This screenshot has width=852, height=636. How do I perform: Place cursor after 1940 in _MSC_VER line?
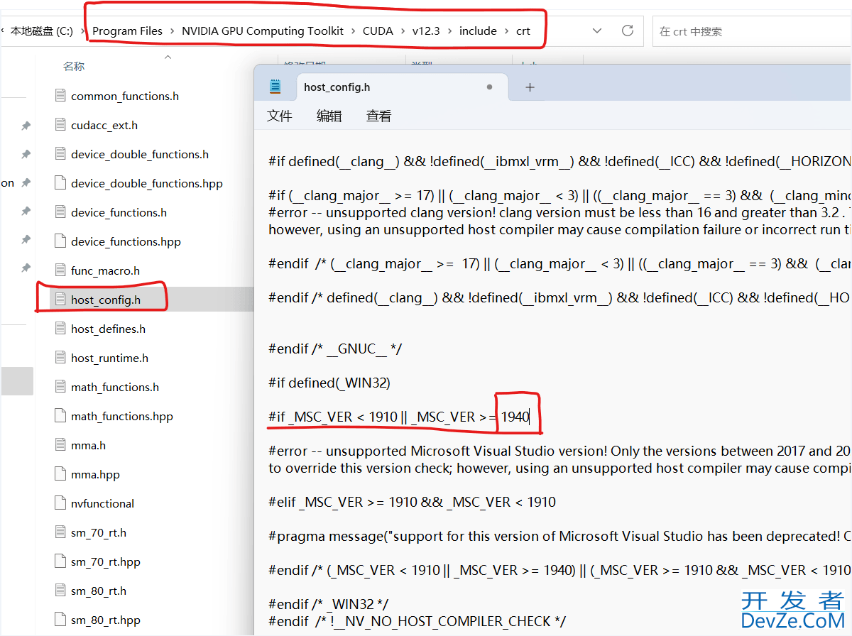pos(530,417)
